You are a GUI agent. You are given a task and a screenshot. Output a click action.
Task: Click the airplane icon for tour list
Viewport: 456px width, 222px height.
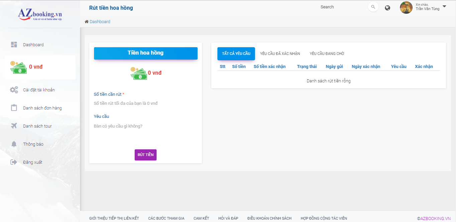tap(14, 126)
